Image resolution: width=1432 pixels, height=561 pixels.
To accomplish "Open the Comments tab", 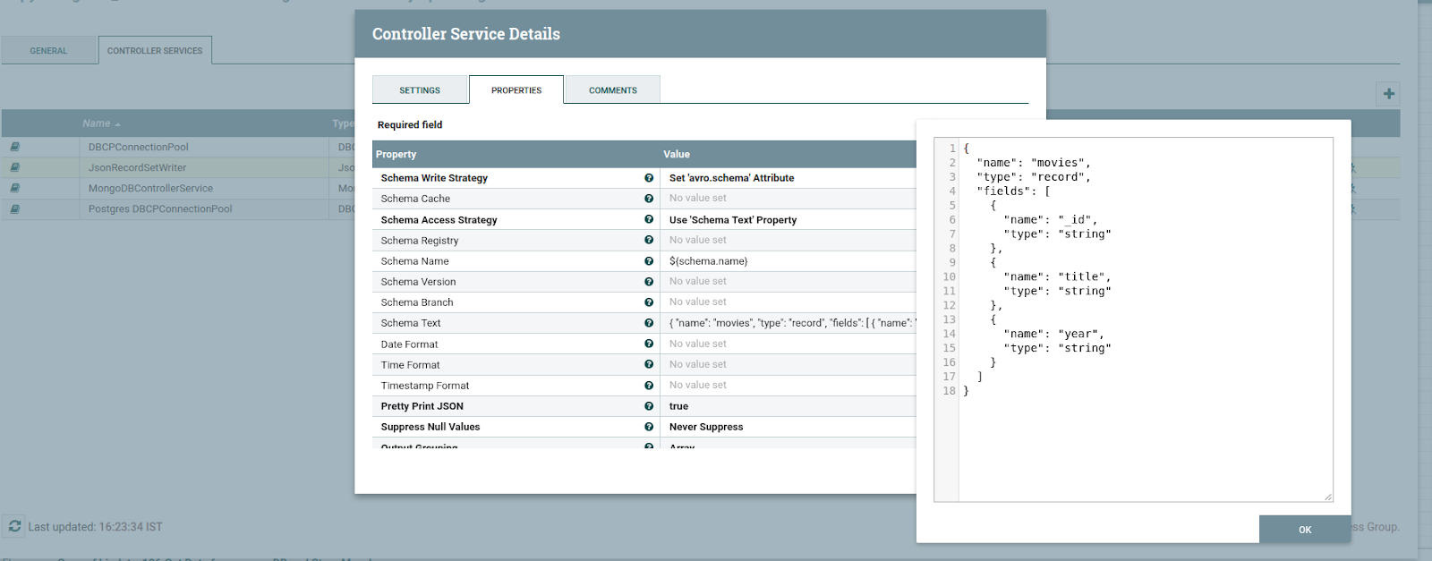I will [613, 90].
